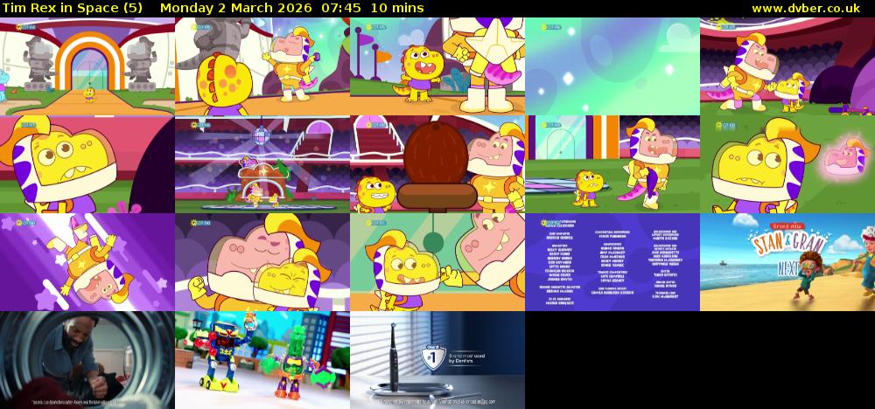Image resolution: width=875 pixels, height=409 pixels.
Task: Open the close-up frowning yellow dinosaur frame
Action: click(87, 164)
